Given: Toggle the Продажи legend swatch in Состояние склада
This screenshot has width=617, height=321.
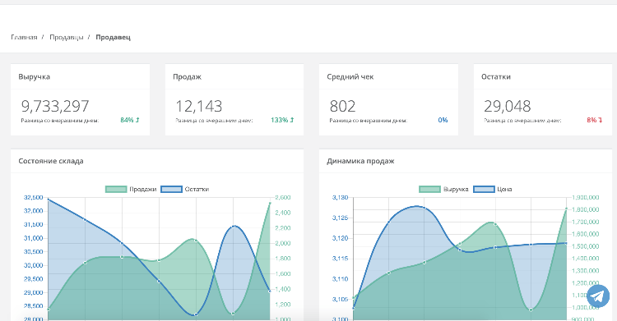Looking at the screenshot, I should pos(116,189).
